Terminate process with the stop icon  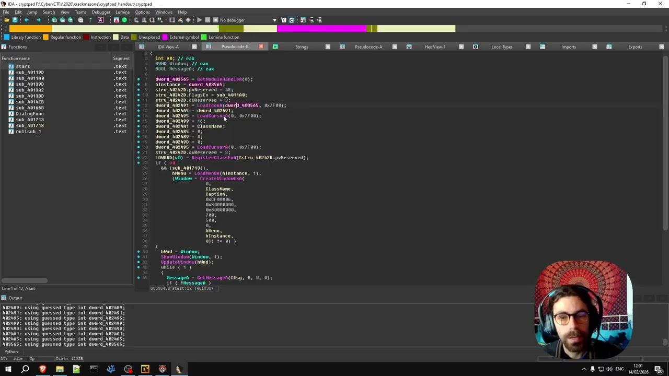tap(215, 20)
